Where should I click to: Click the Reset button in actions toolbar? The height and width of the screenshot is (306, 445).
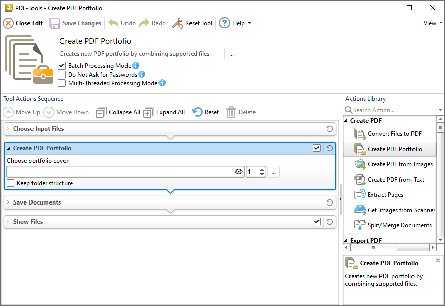pyautogui.click(x=205, y=112)
